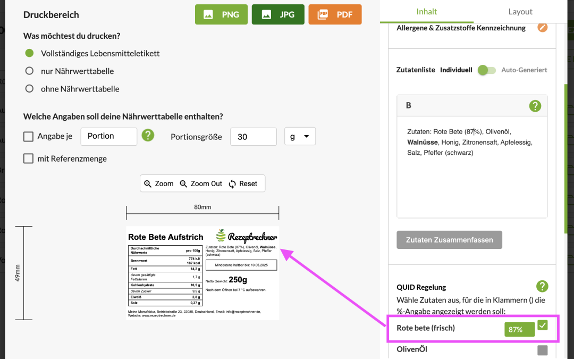Switch to the Layout tab
This screenshot has width=574, height=359.
tap(520, 12)
